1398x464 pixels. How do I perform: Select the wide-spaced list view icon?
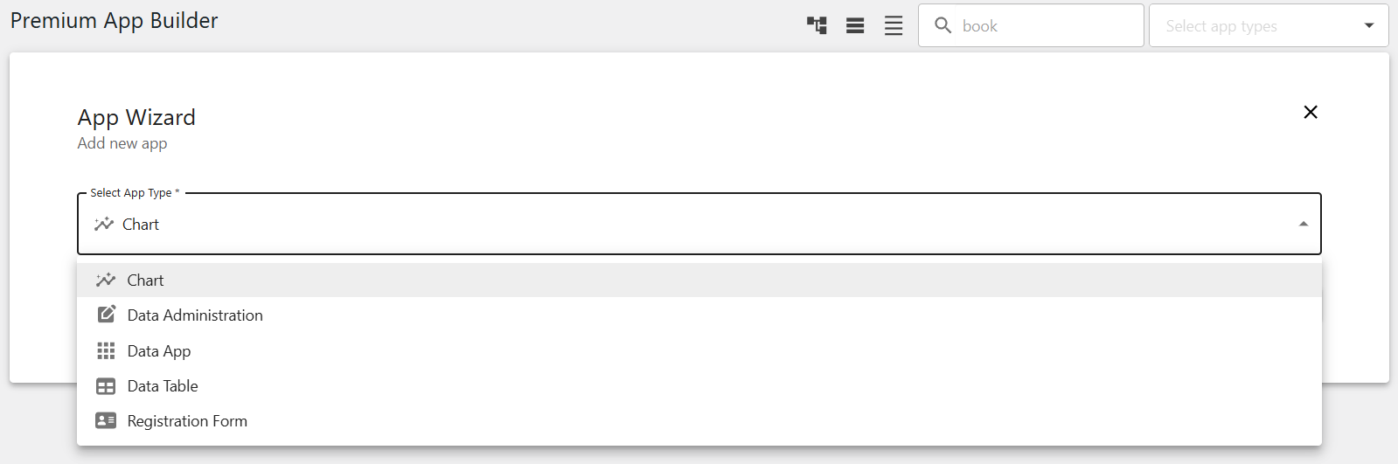click(x=894, y=25)
